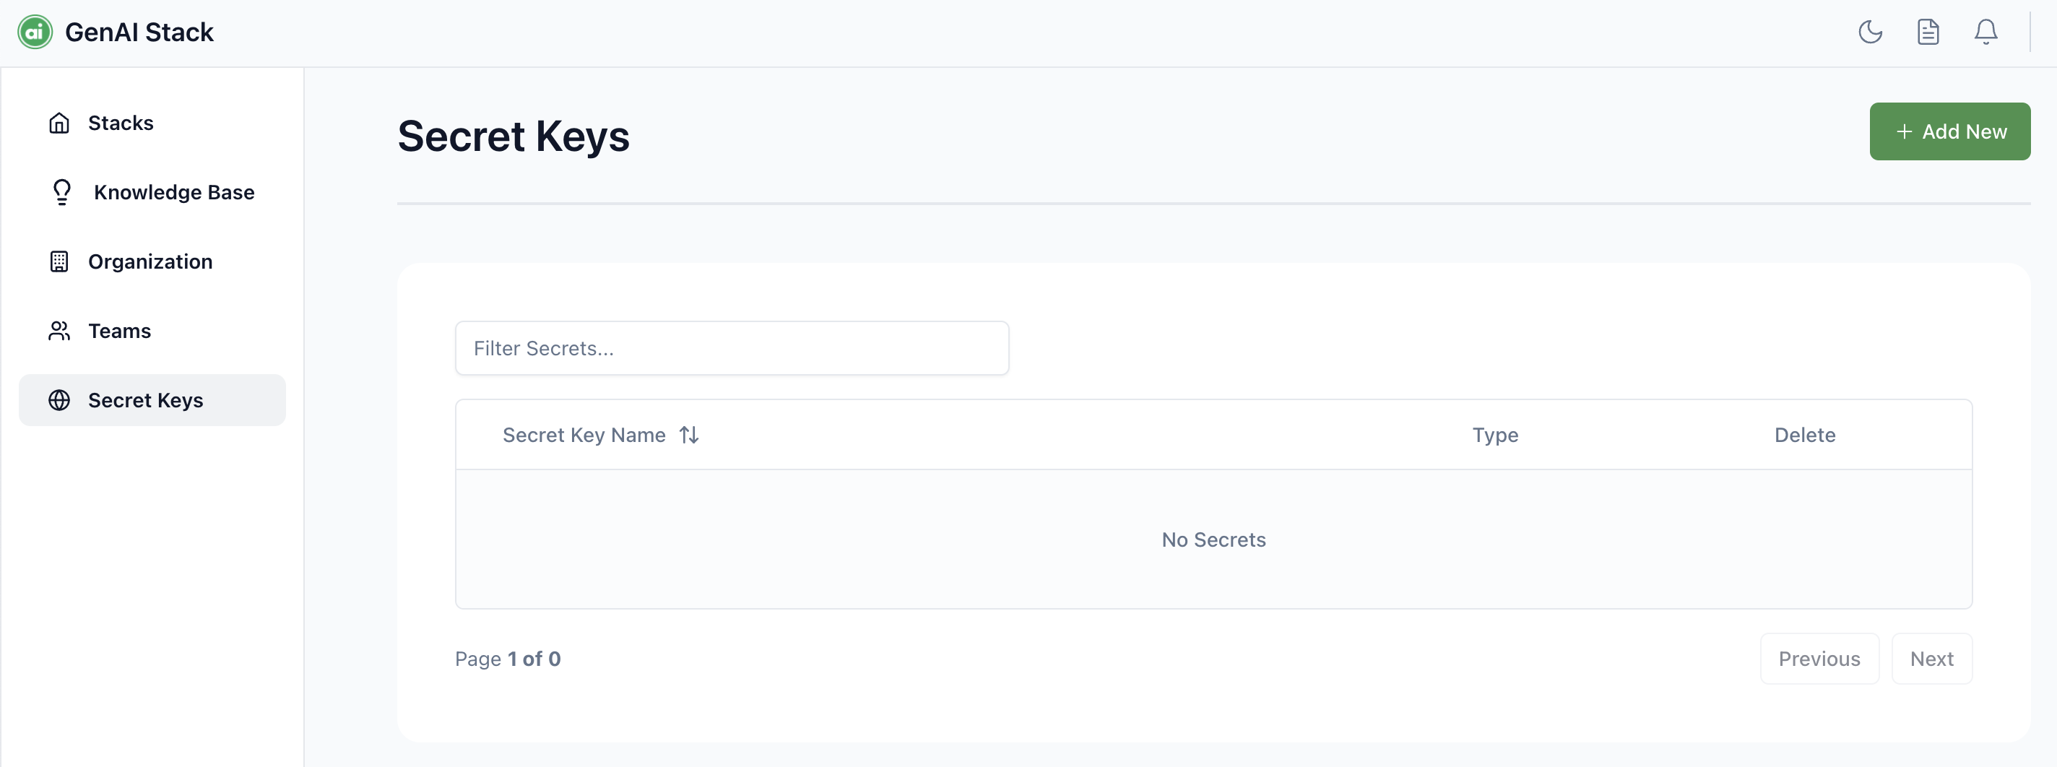The height and width of the screenshot is (767, 2057).
Task: Click the Teams people icon
Action: coord(59,331)
